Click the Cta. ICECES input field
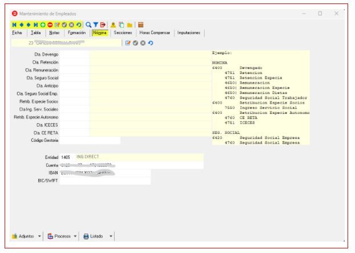 pos(75,125)
